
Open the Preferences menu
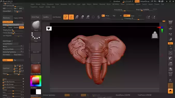(130, 4)
